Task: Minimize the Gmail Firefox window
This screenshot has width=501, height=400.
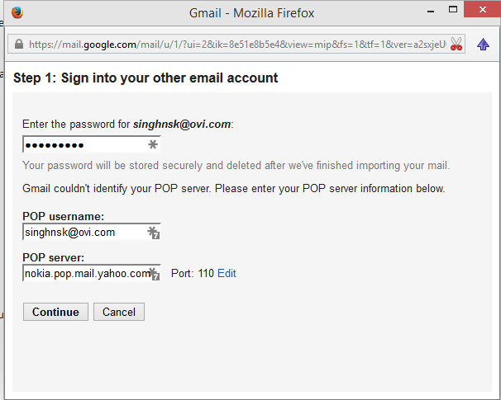Action: point(431,12)
